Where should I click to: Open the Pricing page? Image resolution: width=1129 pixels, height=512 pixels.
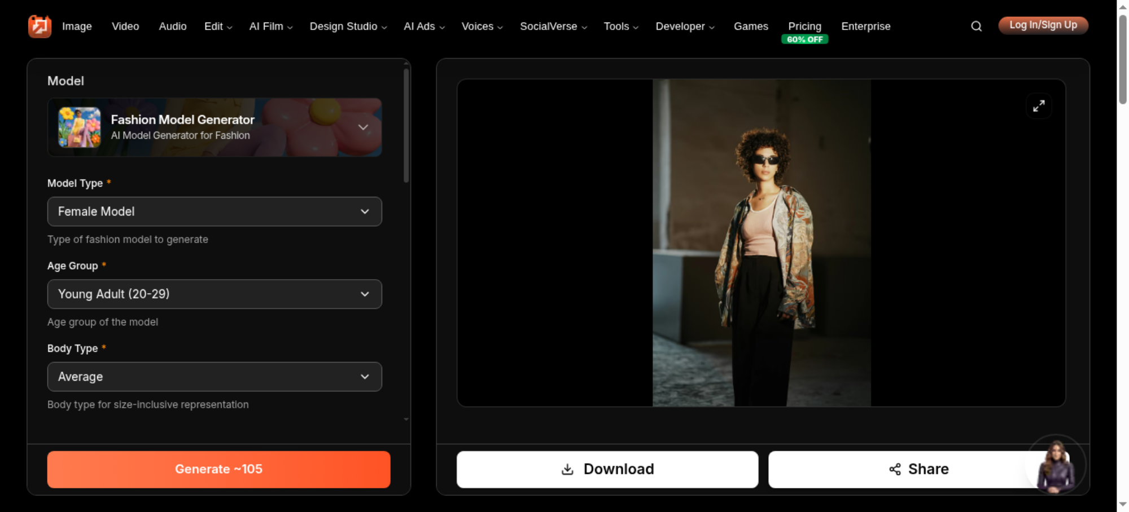pos(804,26)
